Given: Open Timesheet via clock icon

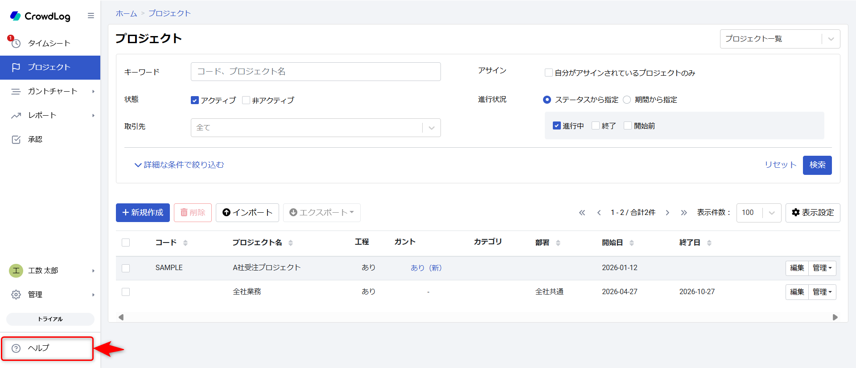Looking at the screenshot, I should (x=16, y=43).
